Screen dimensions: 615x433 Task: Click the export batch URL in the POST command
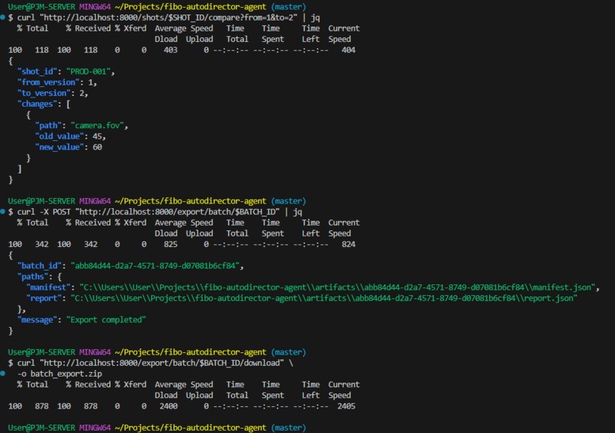(177, 212)
